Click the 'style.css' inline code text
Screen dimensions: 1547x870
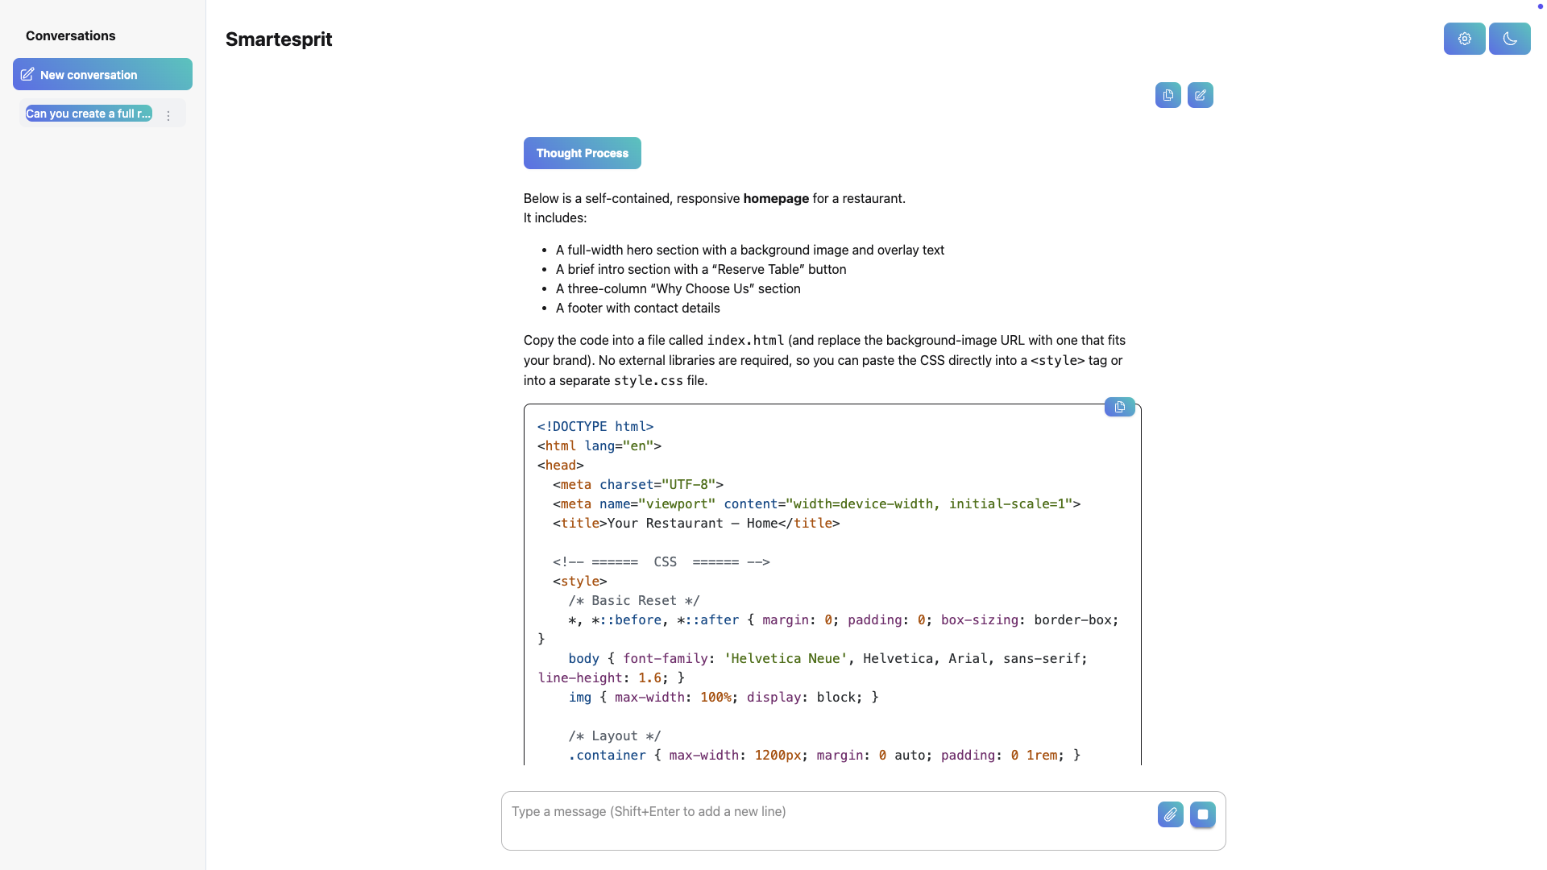[x=648, y=380]
